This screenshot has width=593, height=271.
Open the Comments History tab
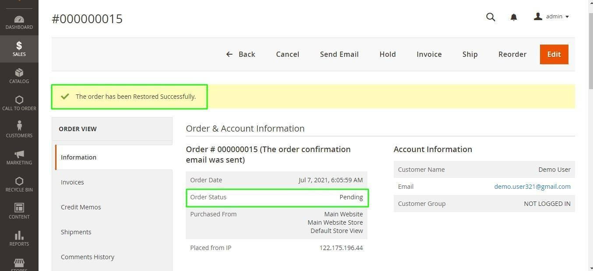(x=87, y=257)
